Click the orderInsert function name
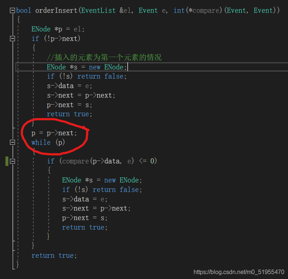Image resolution: width=288 pixels, height=279 pixels. coord(56,11)
